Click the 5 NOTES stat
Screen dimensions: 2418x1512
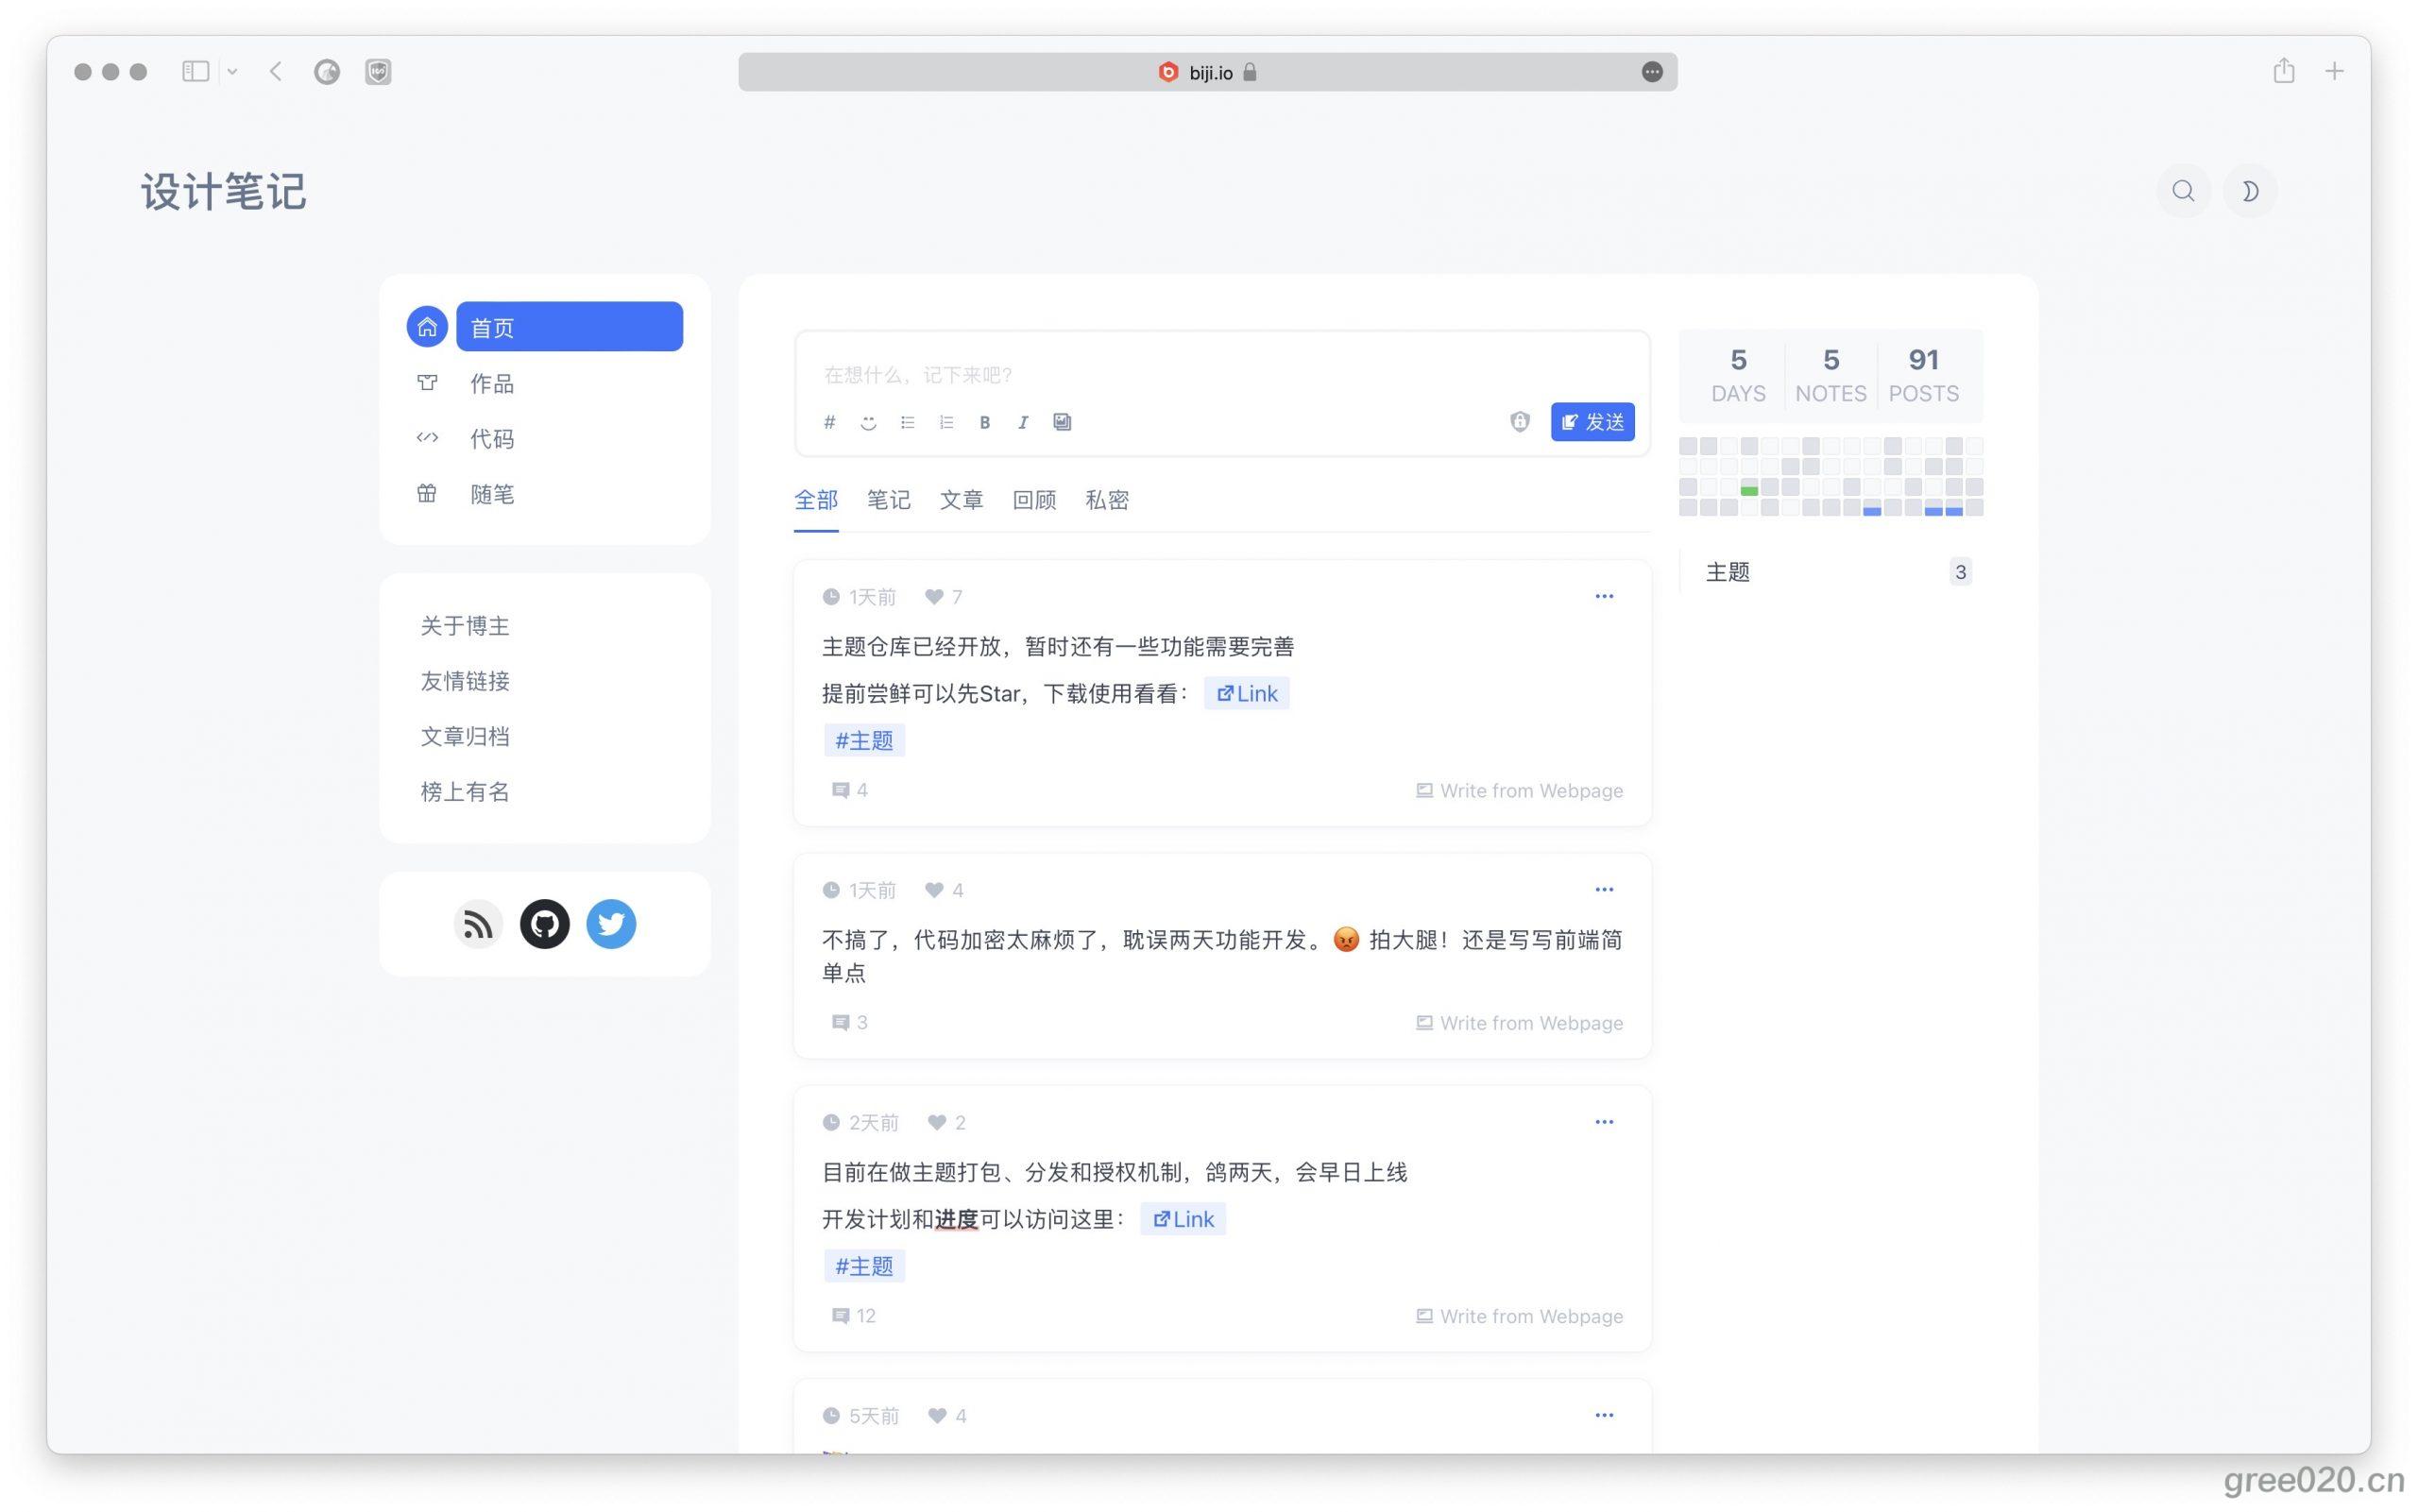1830,375
